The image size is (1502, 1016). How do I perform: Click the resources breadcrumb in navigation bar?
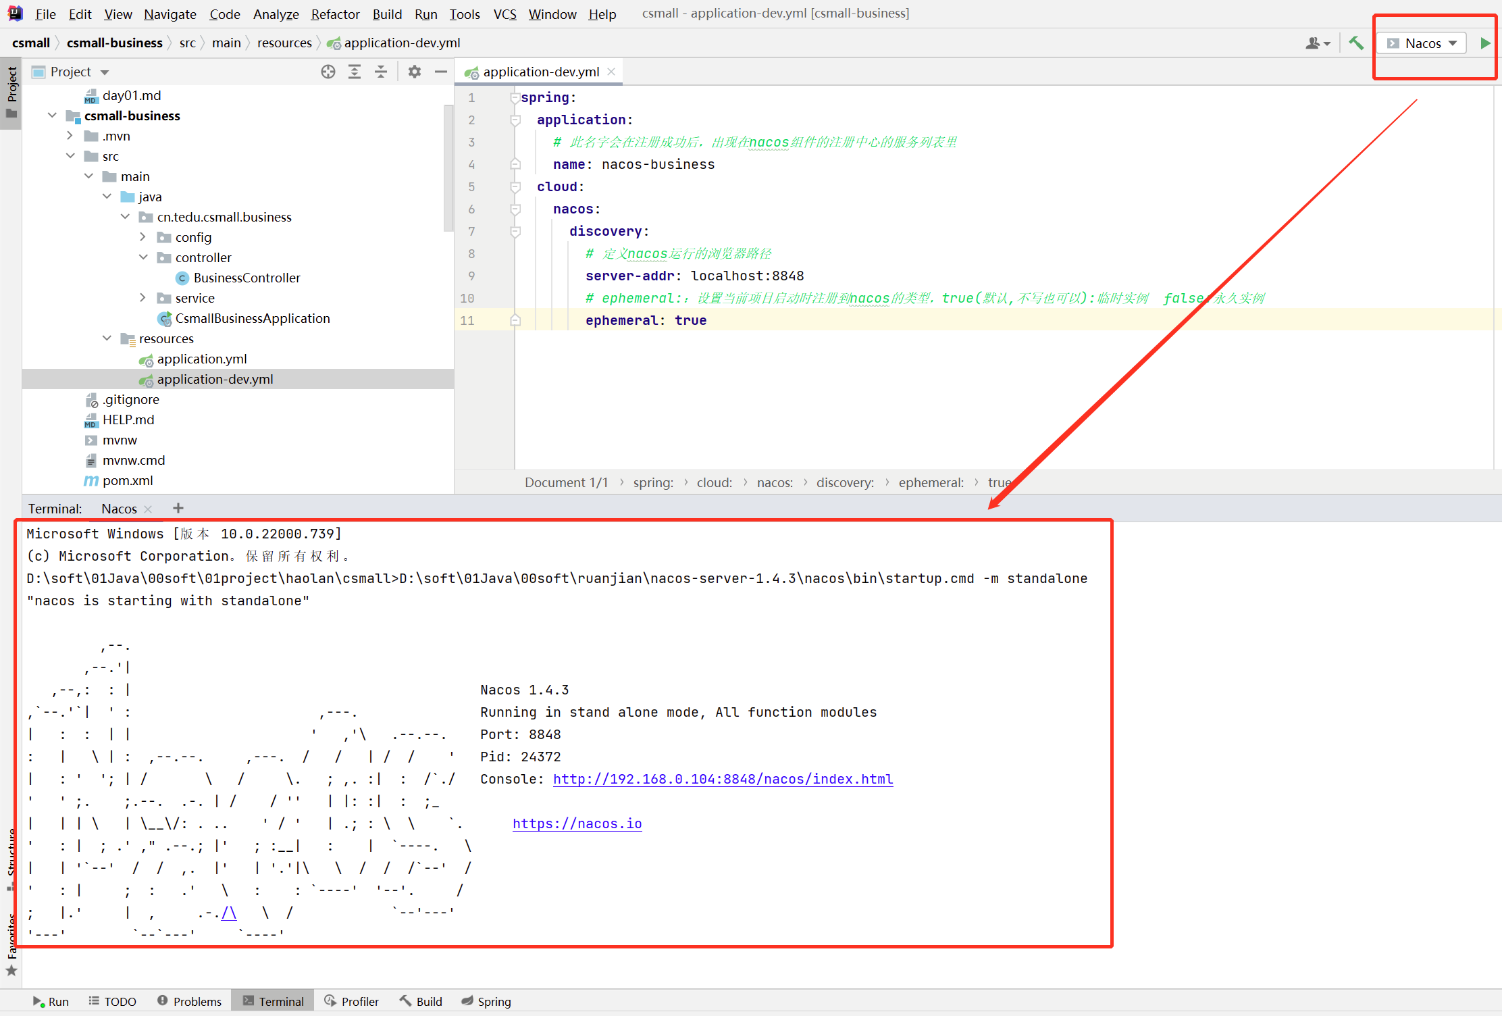284,43
